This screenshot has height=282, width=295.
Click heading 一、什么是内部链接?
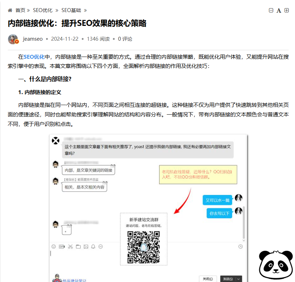click(45, 79)
